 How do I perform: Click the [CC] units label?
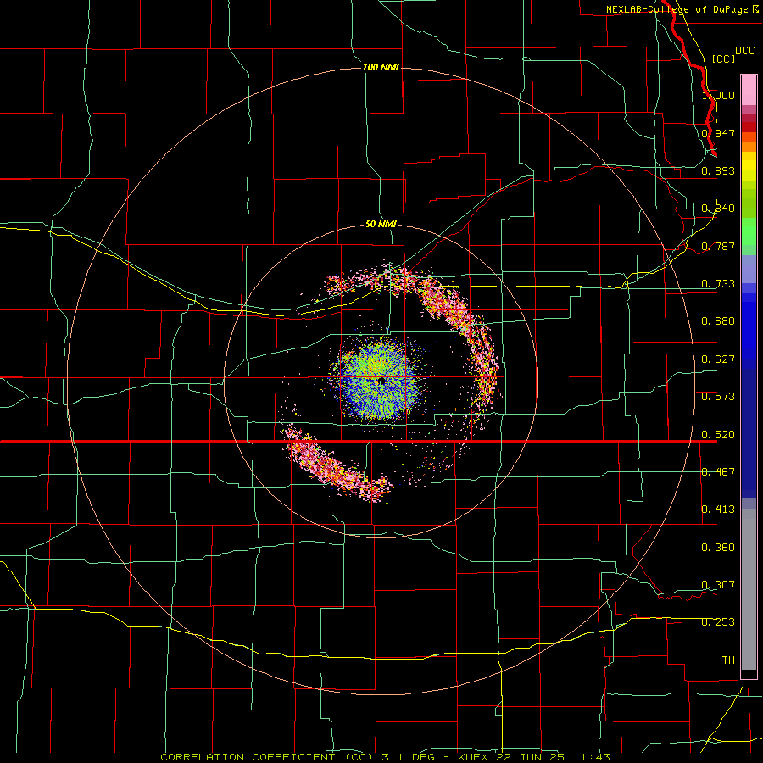point(723,58)
